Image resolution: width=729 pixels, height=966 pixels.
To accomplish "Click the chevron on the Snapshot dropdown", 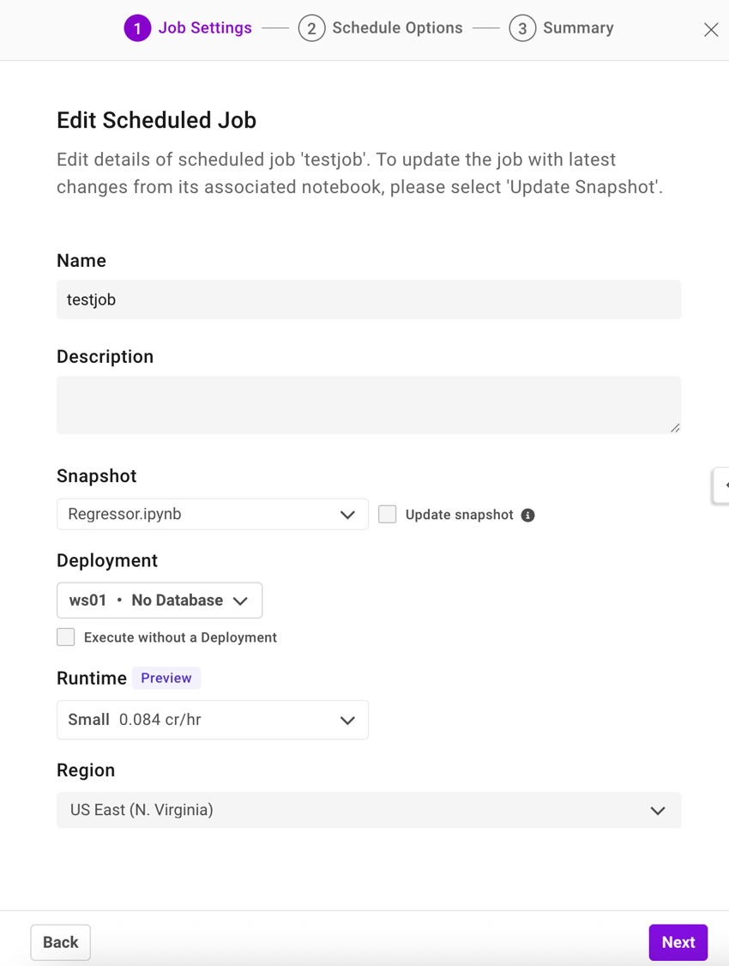I will click(348, 514).
